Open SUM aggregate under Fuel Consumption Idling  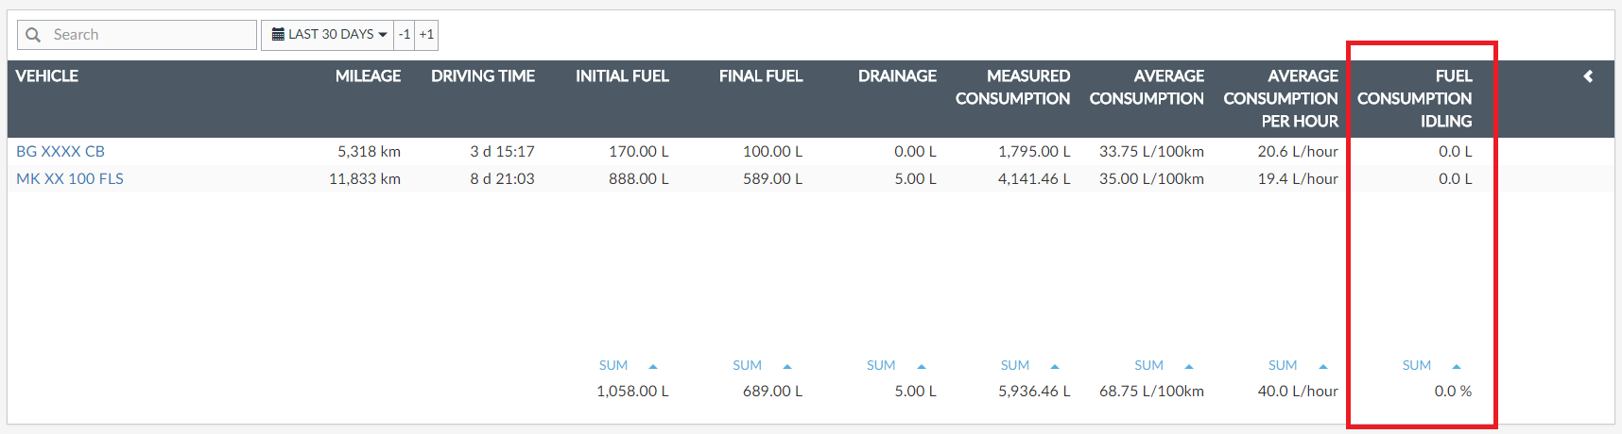(x=1431, y=366)
